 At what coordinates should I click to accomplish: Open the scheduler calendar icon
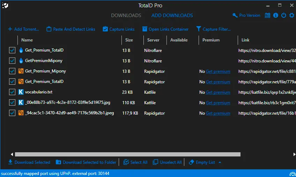[267, 15]
